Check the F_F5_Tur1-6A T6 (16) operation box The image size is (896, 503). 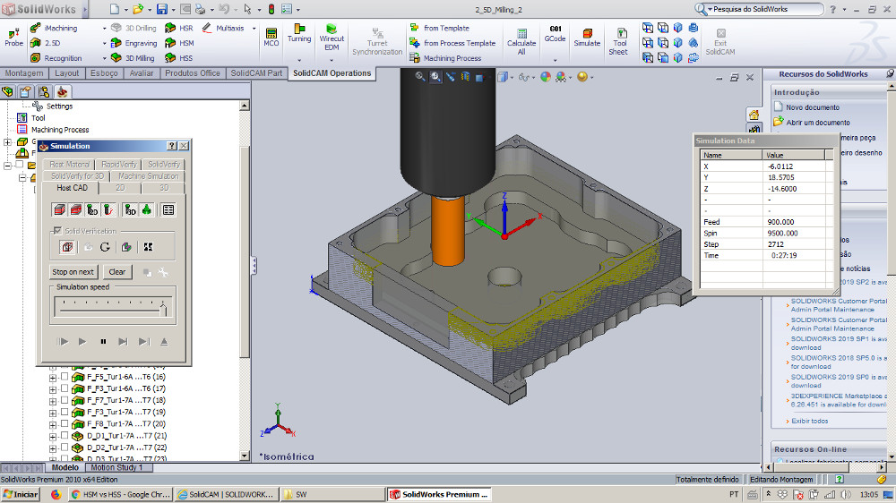point(65,377)
